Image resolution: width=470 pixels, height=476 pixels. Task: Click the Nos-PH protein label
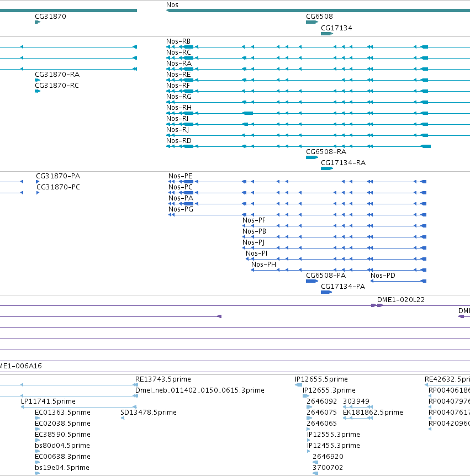coord(263,265)
